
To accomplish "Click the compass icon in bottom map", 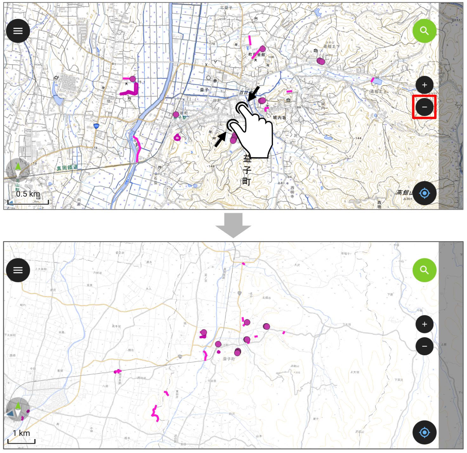I will click(18, 409).
